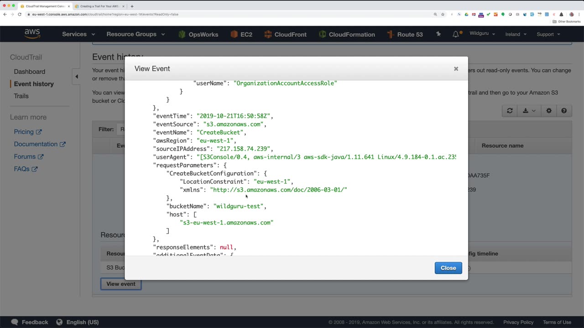
Task: Go to CloudTrail Dashboard
Action: click(x=29, y=72)
